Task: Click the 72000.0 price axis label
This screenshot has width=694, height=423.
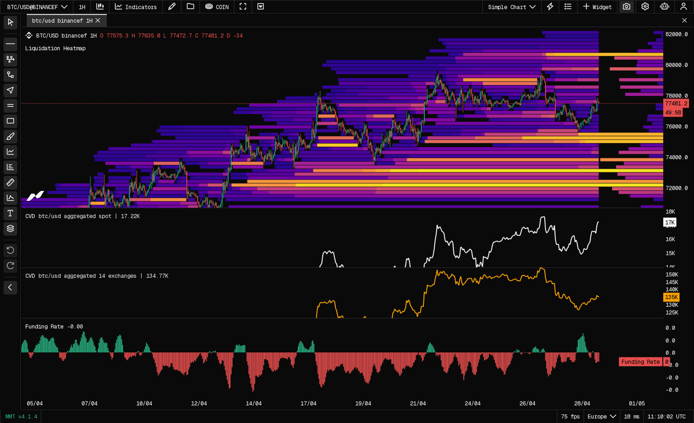Action: (677, 188)
